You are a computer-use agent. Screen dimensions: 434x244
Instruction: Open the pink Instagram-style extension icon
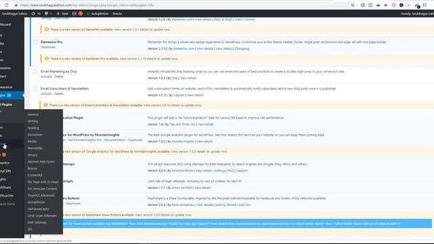pyautogui.click(x=393, y=5)
